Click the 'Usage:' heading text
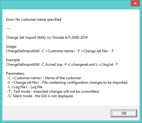 [11, 46]
